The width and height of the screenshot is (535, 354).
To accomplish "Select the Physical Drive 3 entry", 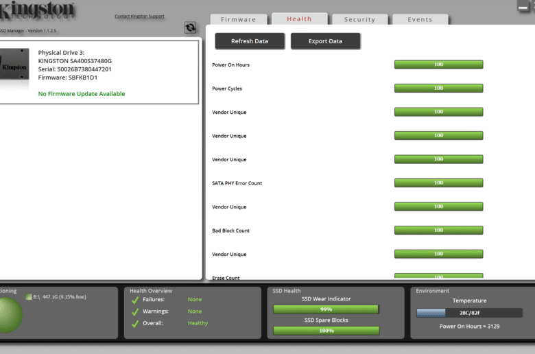I will point(99,72).
